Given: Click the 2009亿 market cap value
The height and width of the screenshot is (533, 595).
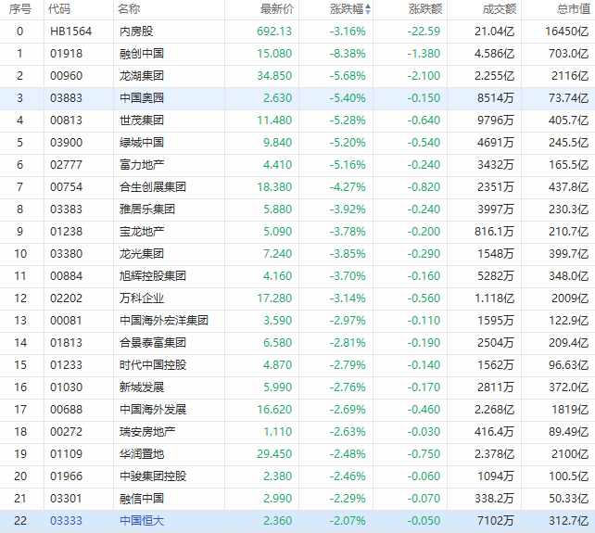Looking at the screenshot, I should coord(570,298).
